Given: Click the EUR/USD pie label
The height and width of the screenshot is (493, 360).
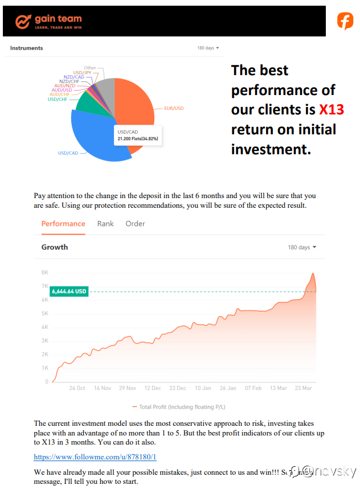Looking at the screenshot, I should point(174,108).
